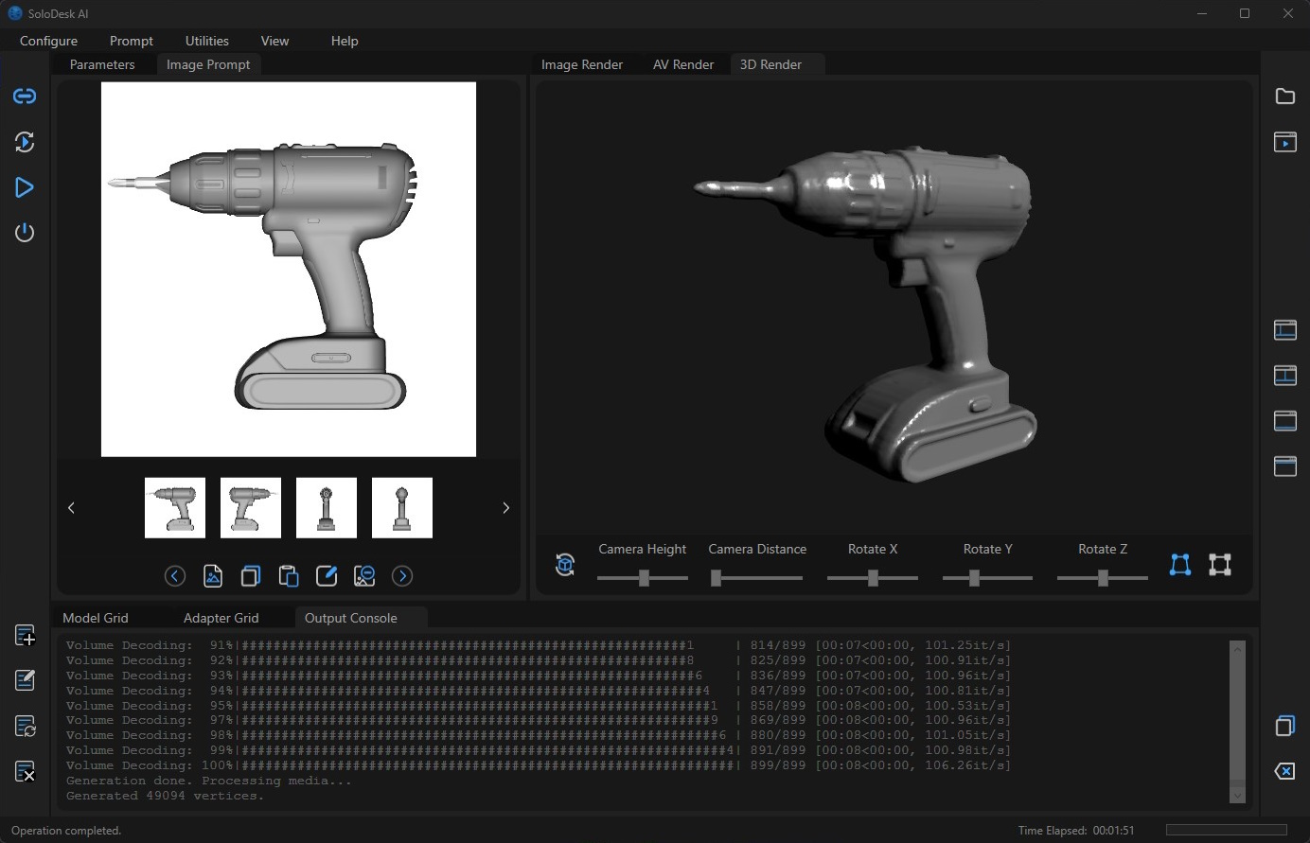Viewport: 1310px width, 843px height.
Task: Switch to the Parameters tab
Action: coord(102,64)
